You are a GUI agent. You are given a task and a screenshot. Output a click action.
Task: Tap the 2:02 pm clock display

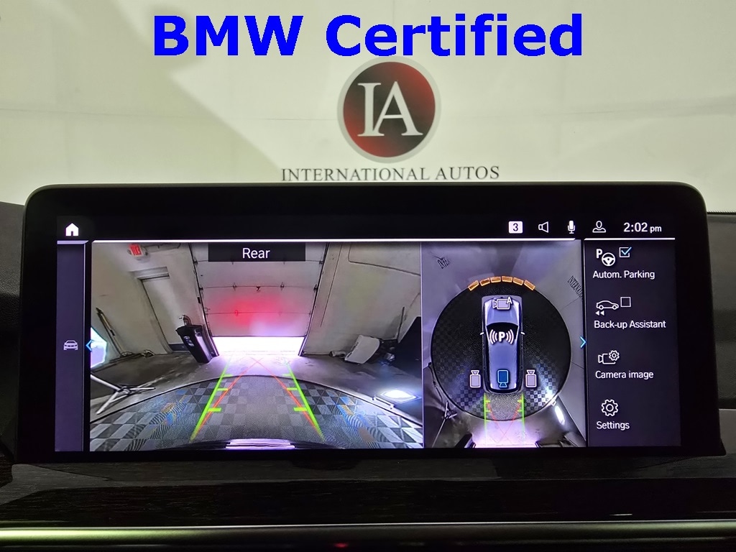(642, 228)
